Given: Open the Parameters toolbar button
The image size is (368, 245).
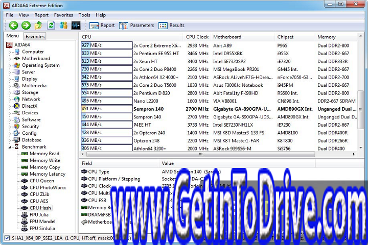Looking at the screenshot, I should tap(136, 26).
